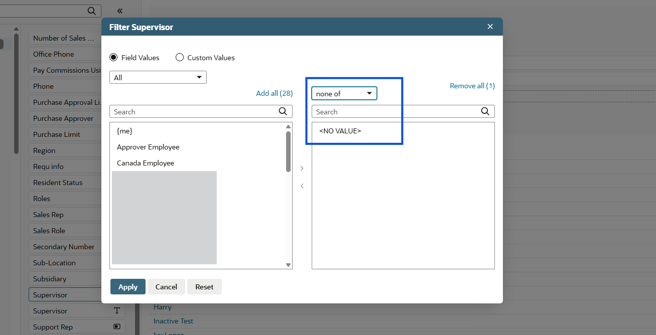Click the T text-type icon beside Supervisor

click(117, 311)
